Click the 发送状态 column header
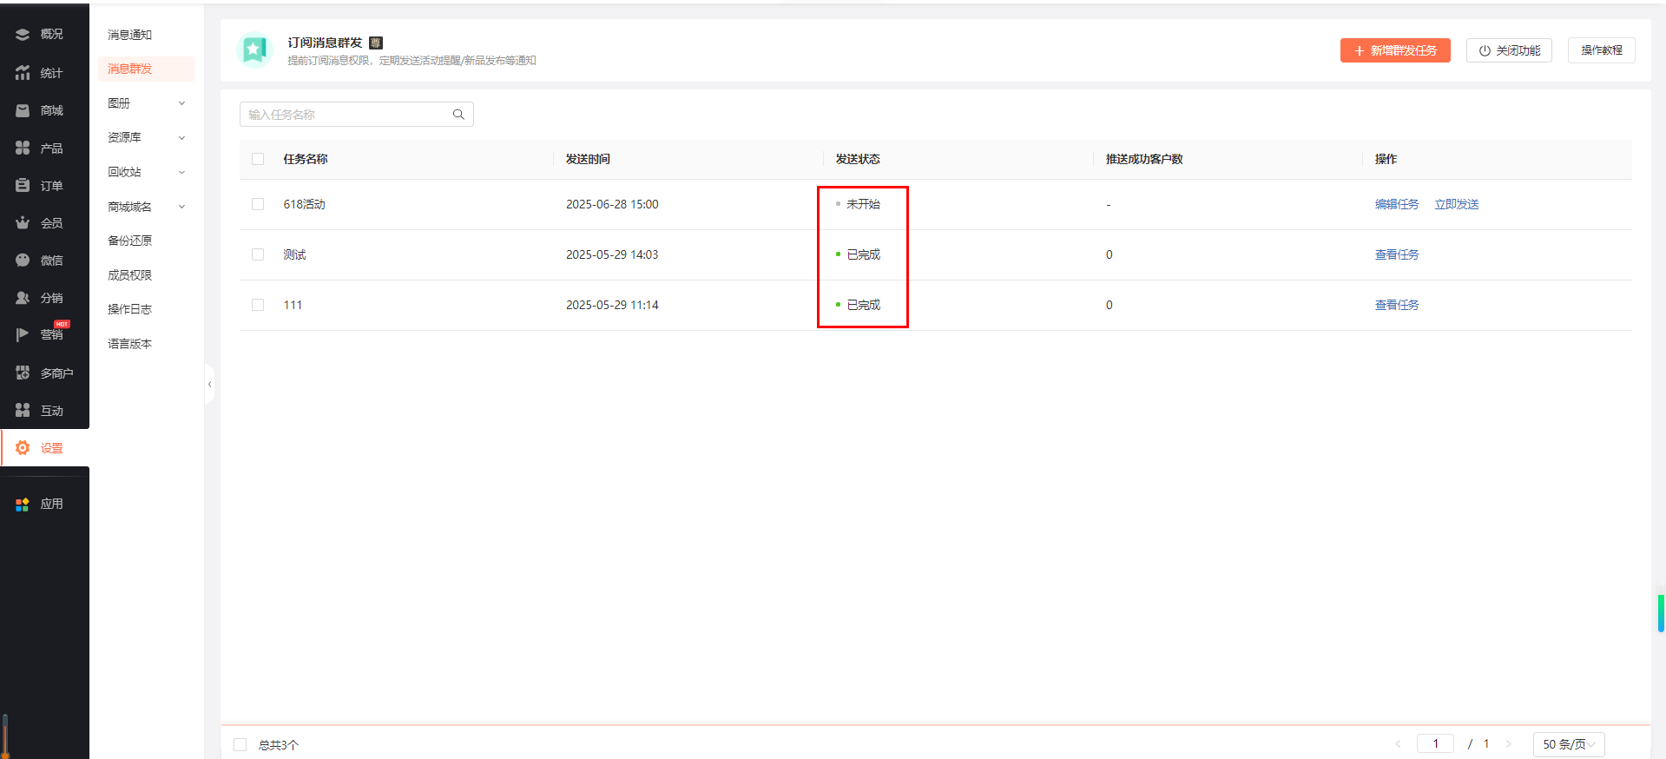The image size is (1666, 759). [x=858, y=159]
